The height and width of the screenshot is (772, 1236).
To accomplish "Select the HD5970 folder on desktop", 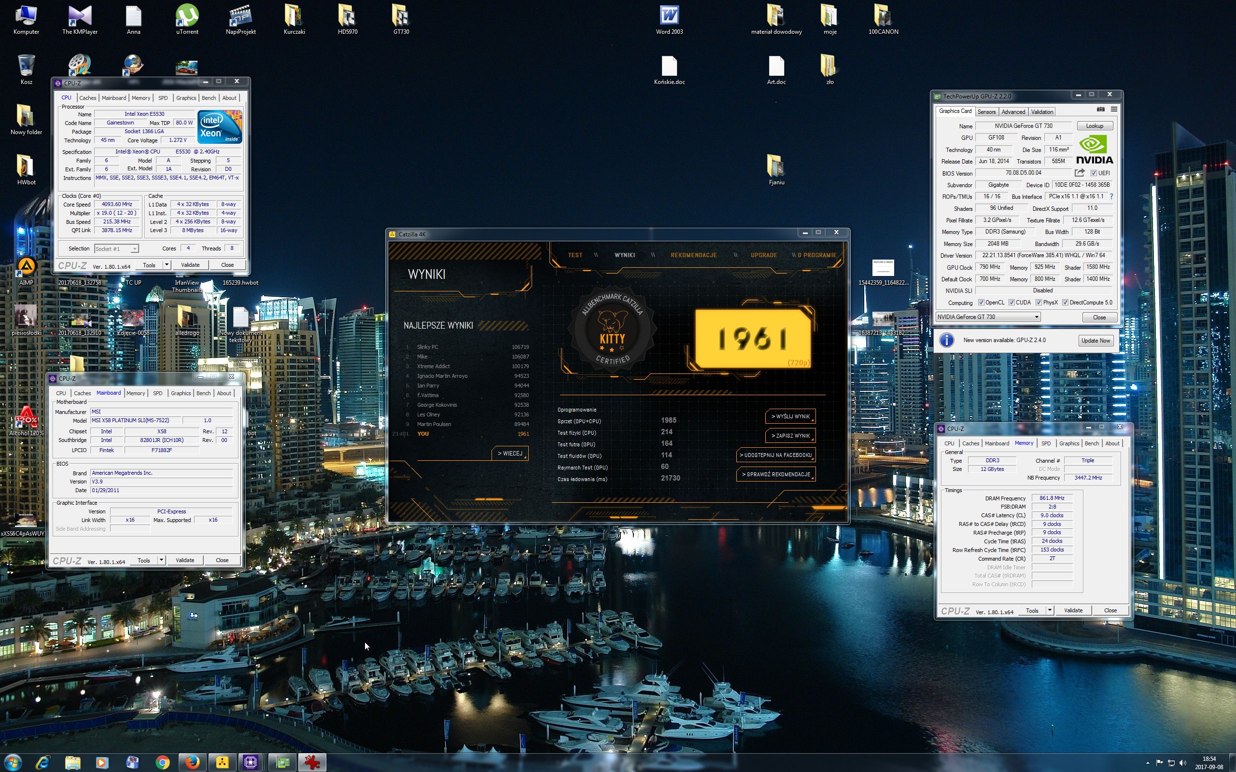I will pyautogui.click(x=347, y=20).
